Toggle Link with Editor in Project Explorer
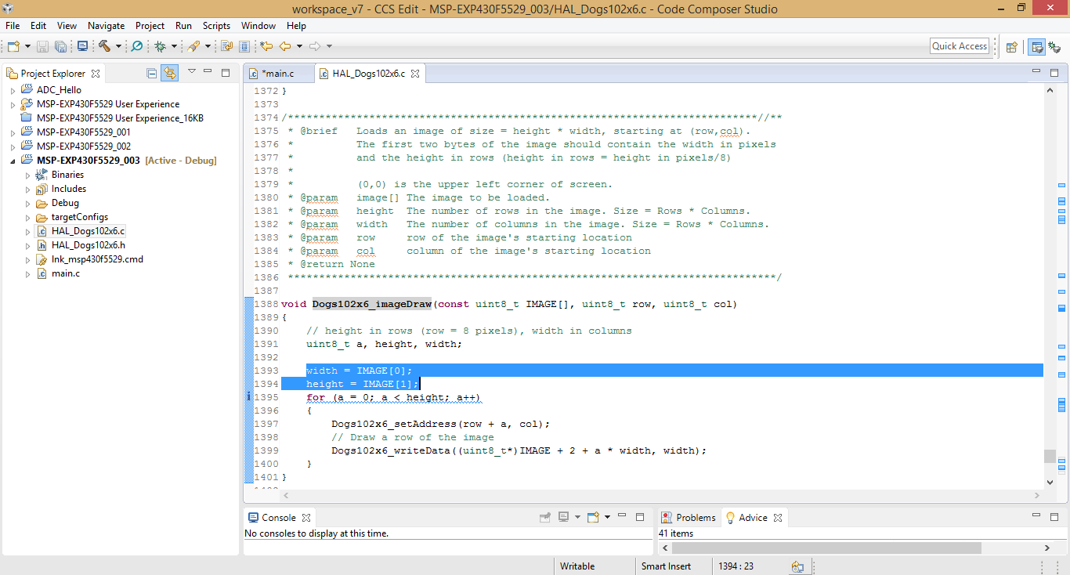Screen dimensions: 1070x575 tap(170, 72)
